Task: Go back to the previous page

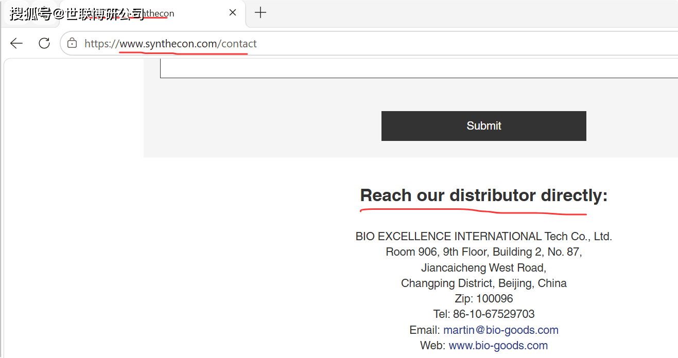Action: [x=16, y=43]
